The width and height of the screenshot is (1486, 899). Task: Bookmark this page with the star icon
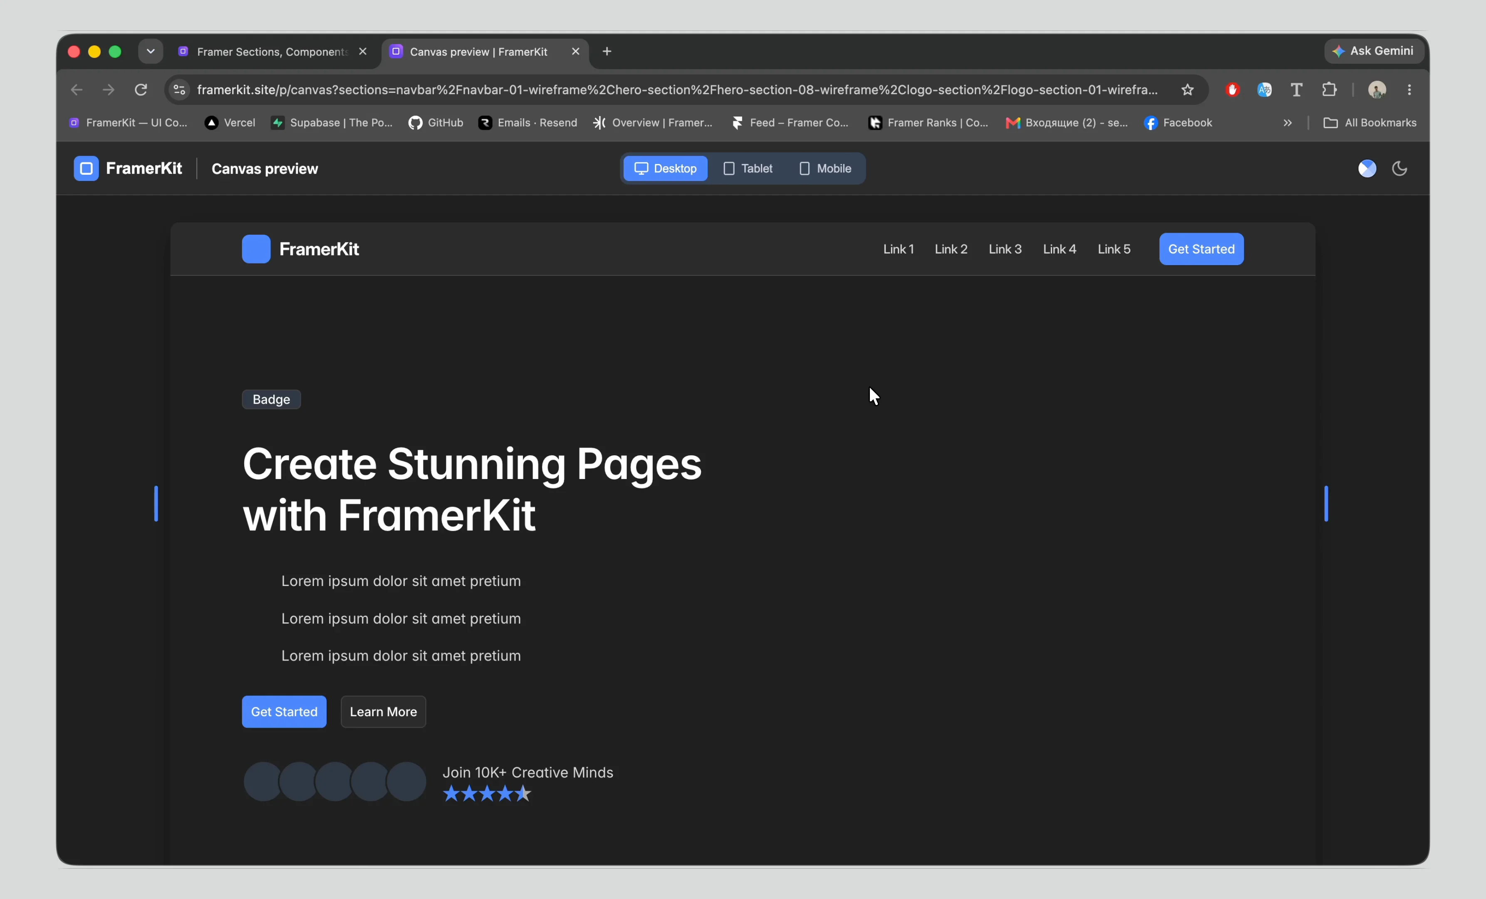(1187, 90)
